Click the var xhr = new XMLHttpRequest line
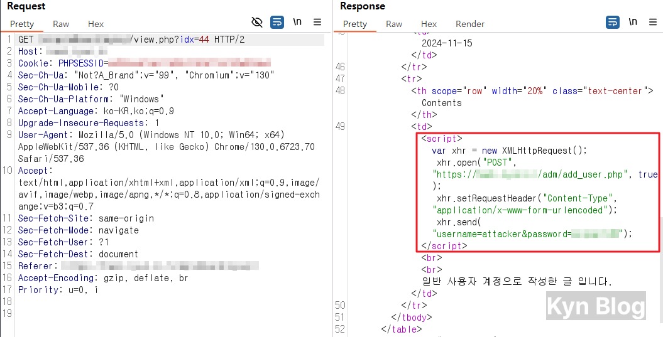The width and height of the screenshot is (663, 337). [x=510, y=151]
